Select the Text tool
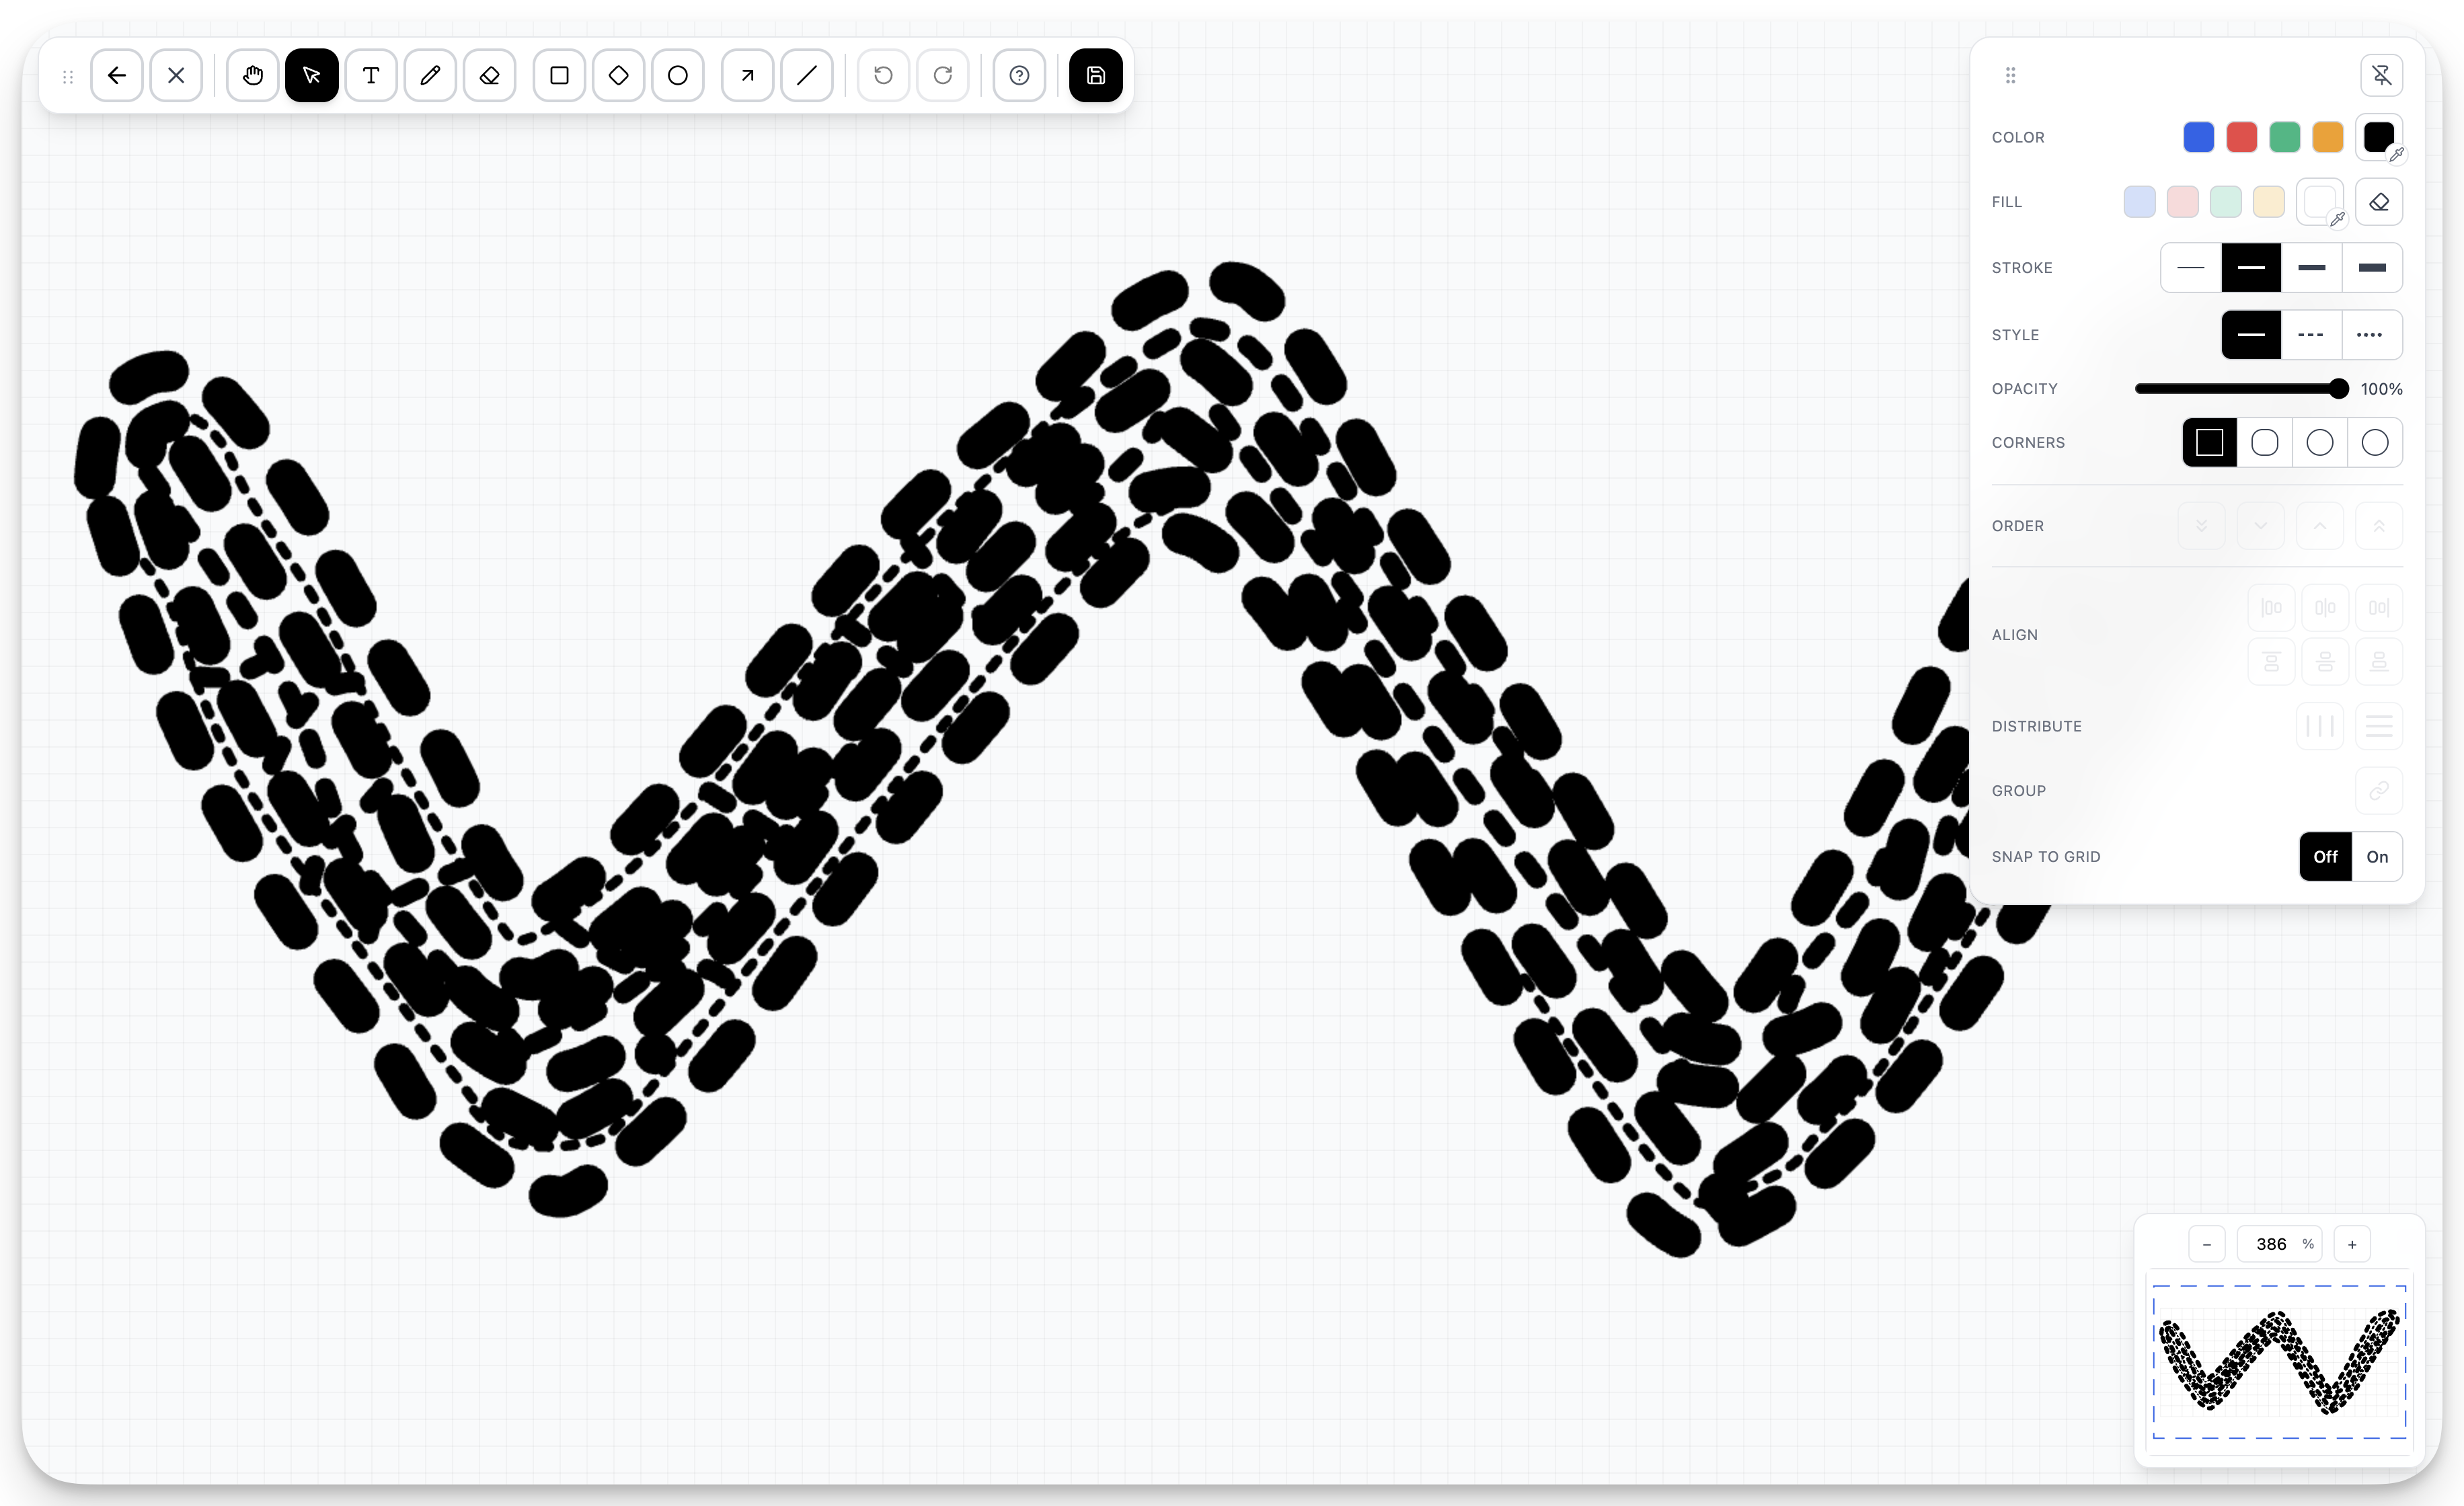The height and width of the screenshot is (1506, 2464). tap(371, 75)
